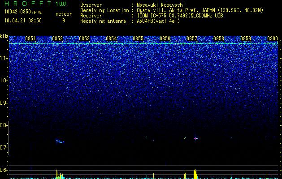Click the 1.1 kHz axis label

pos(4,58)
